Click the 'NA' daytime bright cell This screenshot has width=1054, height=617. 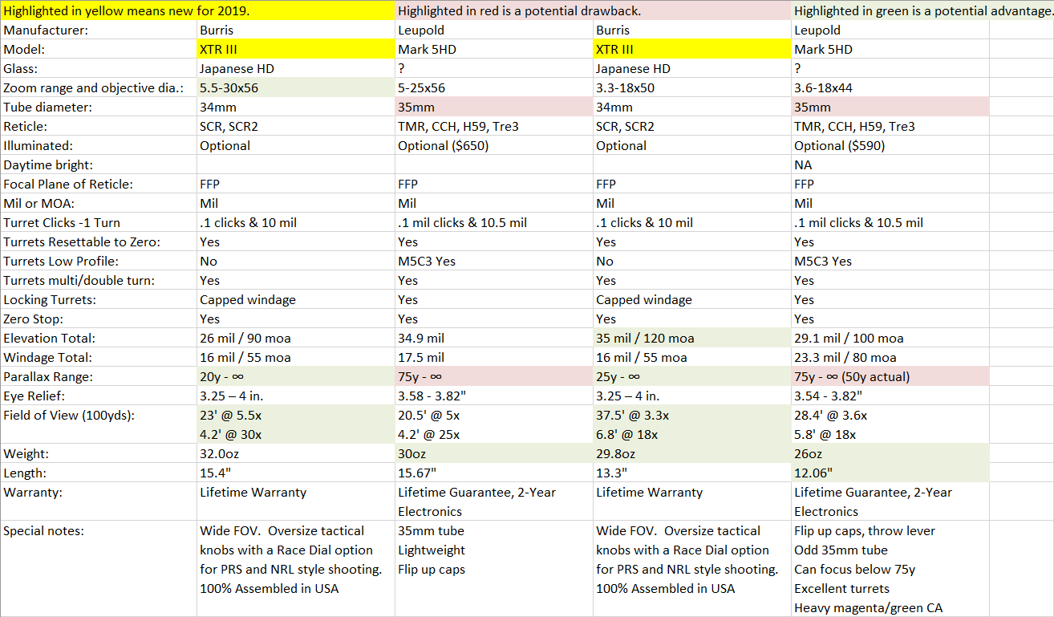tap(890, 164)
